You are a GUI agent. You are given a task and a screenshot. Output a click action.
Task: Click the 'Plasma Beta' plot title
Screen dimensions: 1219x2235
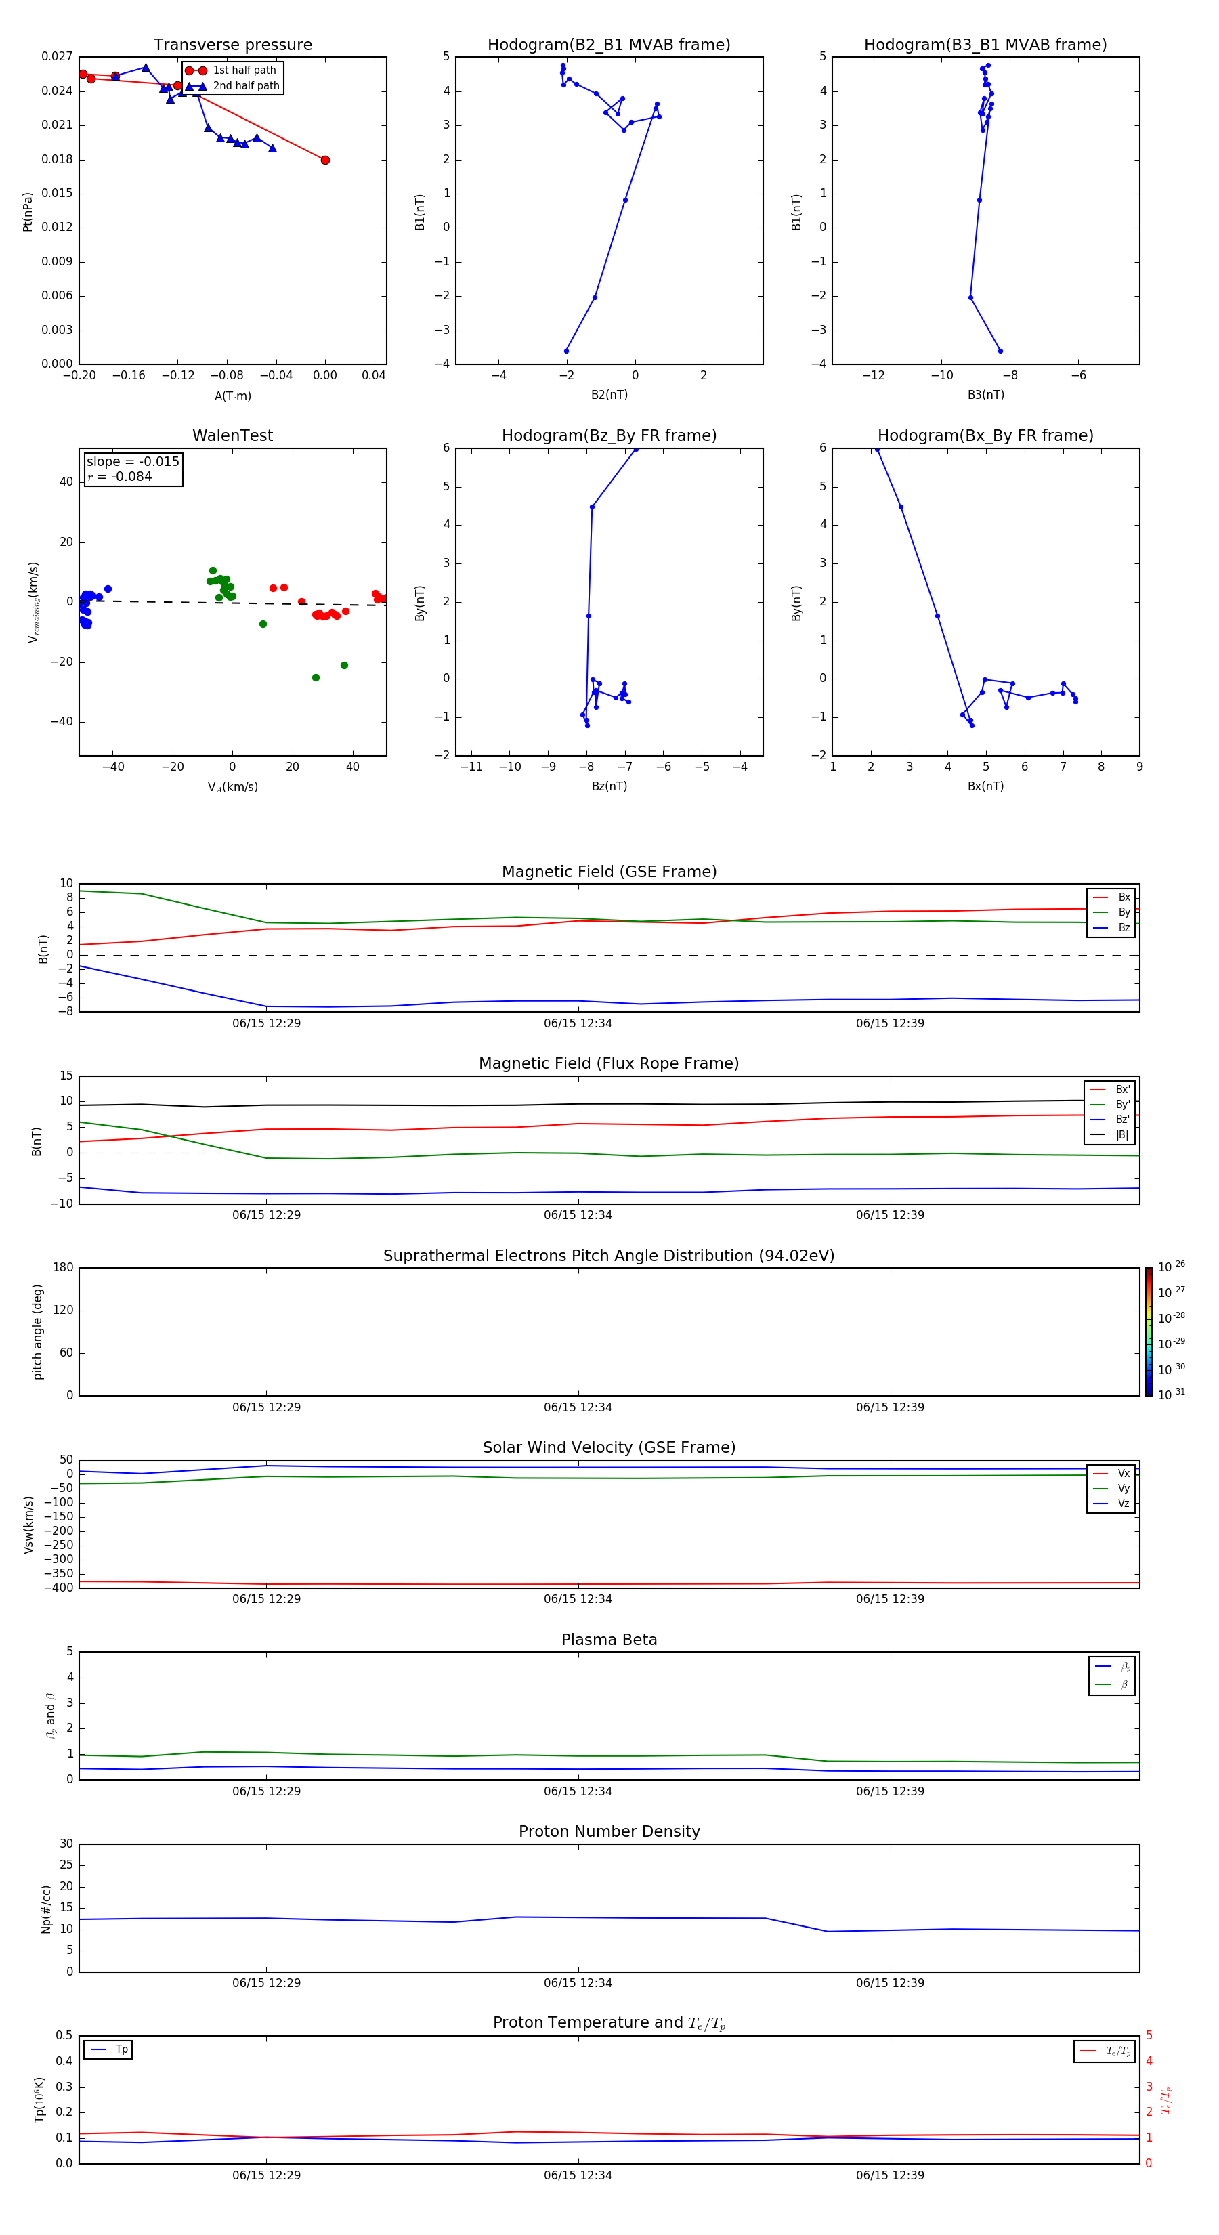pos(609,1640)
